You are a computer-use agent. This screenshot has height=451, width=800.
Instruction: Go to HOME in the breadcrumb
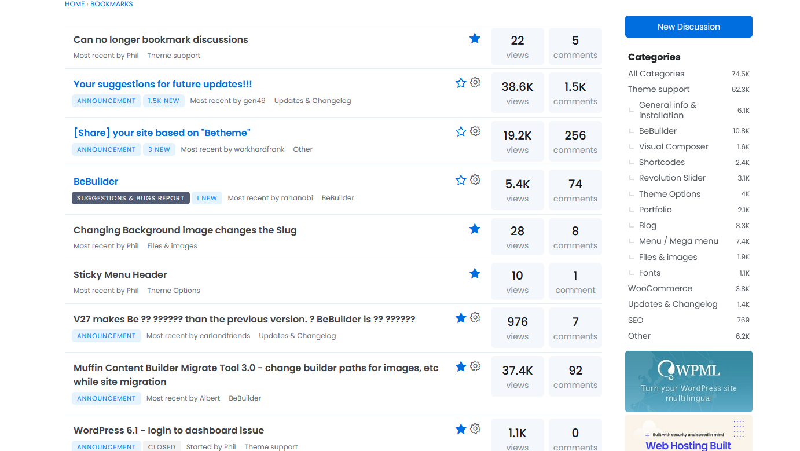[75, 4]
